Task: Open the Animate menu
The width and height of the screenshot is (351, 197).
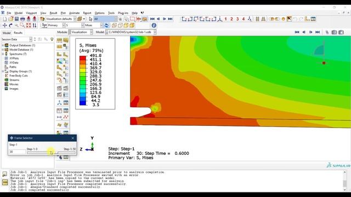Action: (x=75, y=13)
